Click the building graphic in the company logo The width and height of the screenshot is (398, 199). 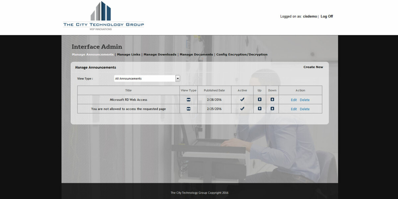[100, 12]
